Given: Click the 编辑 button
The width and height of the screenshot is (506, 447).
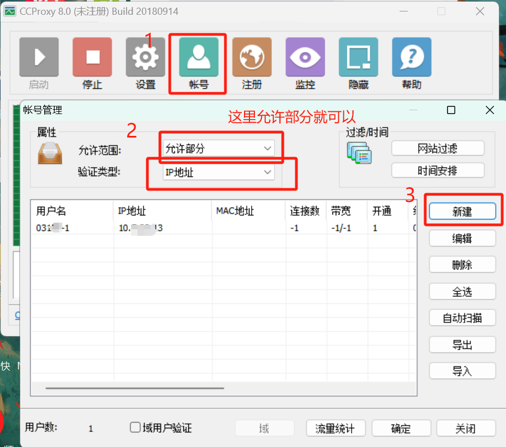Looking at the screenshot, I should click(x=462, y=239).
